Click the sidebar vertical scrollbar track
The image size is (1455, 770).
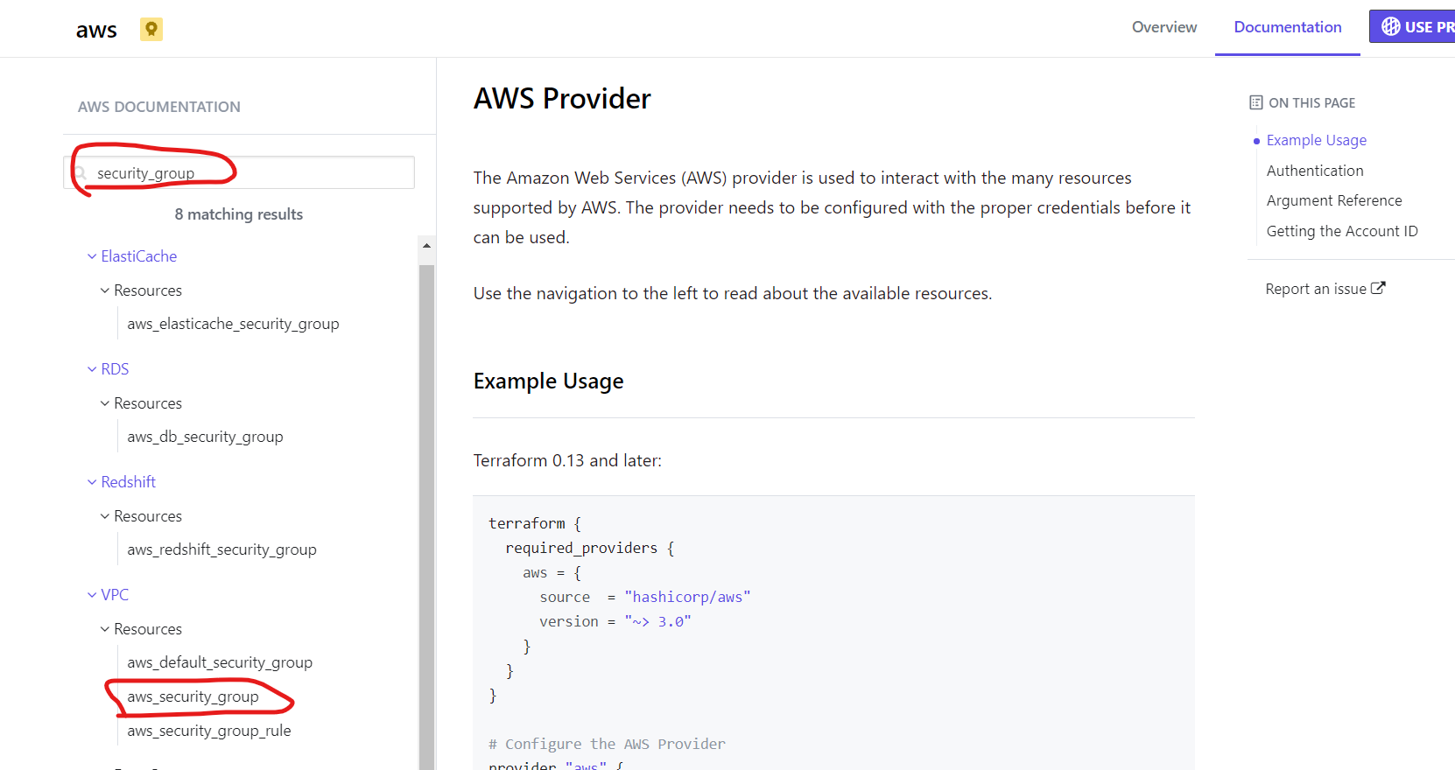coord(427,516)
